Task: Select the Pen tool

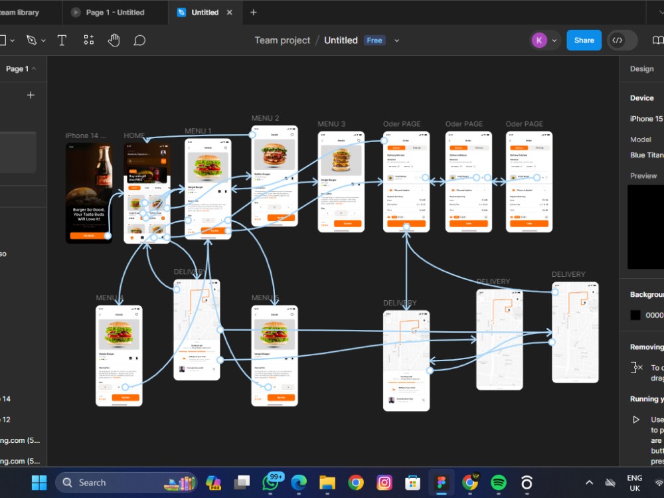Action: (x=32, y=40)
